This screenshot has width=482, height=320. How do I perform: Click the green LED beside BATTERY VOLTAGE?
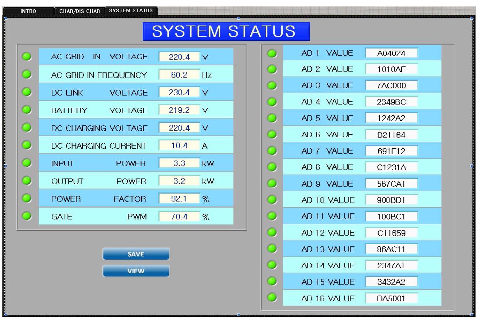click(x=27, y=110)
